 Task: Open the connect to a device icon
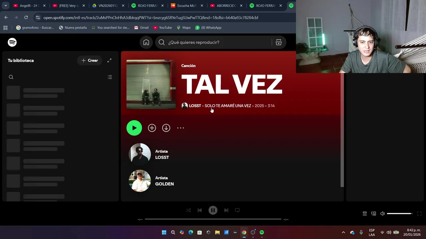coord(374,213)
